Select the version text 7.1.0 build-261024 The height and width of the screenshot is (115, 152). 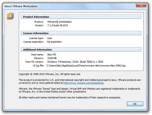point(58,25)
